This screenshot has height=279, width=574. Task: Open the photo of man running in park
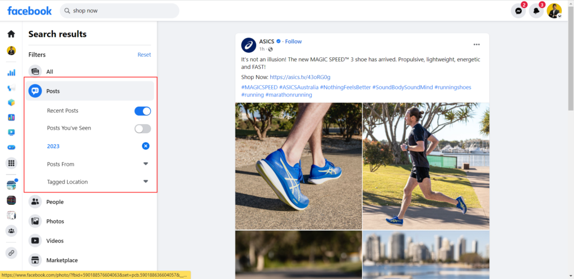[x=426, y=166]
